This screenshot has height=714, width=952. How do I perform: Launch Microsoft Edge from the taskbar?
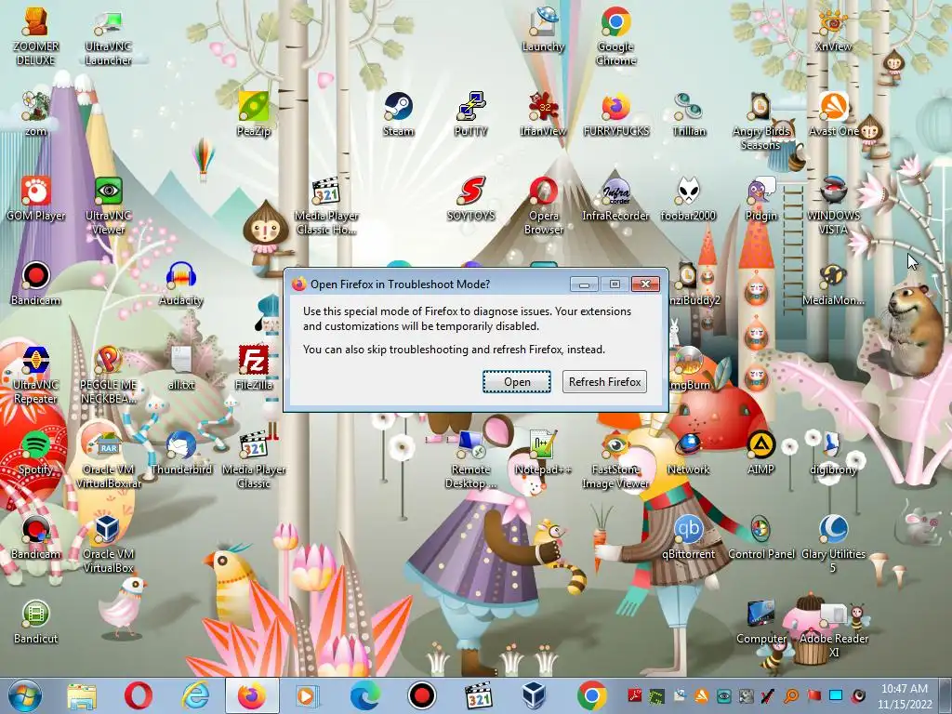click(x=365, y=695)
